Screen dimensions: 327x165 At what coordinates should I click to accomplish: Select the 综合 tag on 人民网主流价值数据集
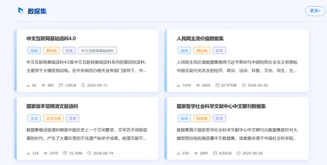tap(184, 50)
